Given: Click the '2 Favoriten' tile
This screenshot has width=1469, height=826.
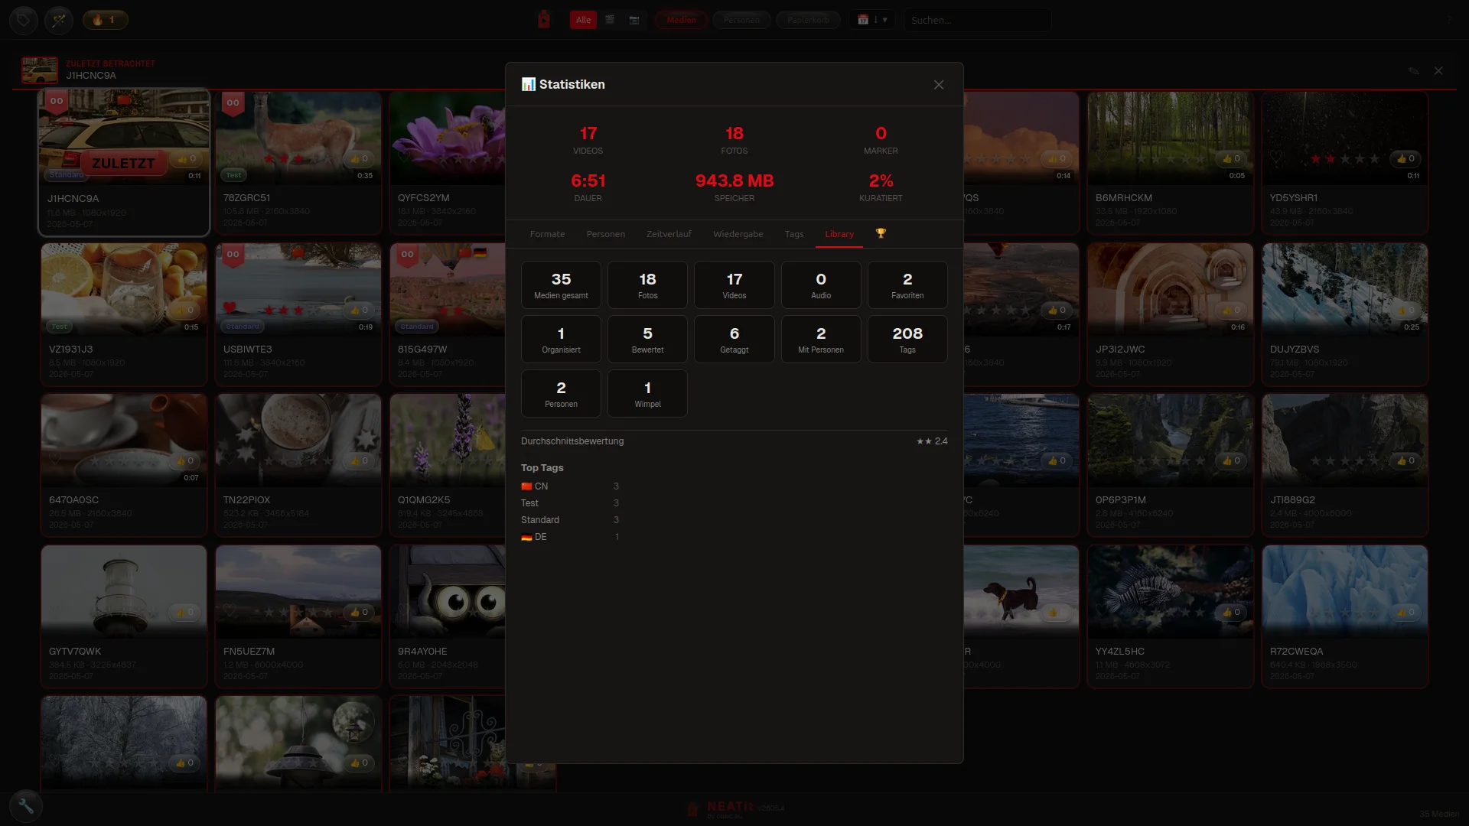Looking at the screenshot, I should click(x=907, y=285).
